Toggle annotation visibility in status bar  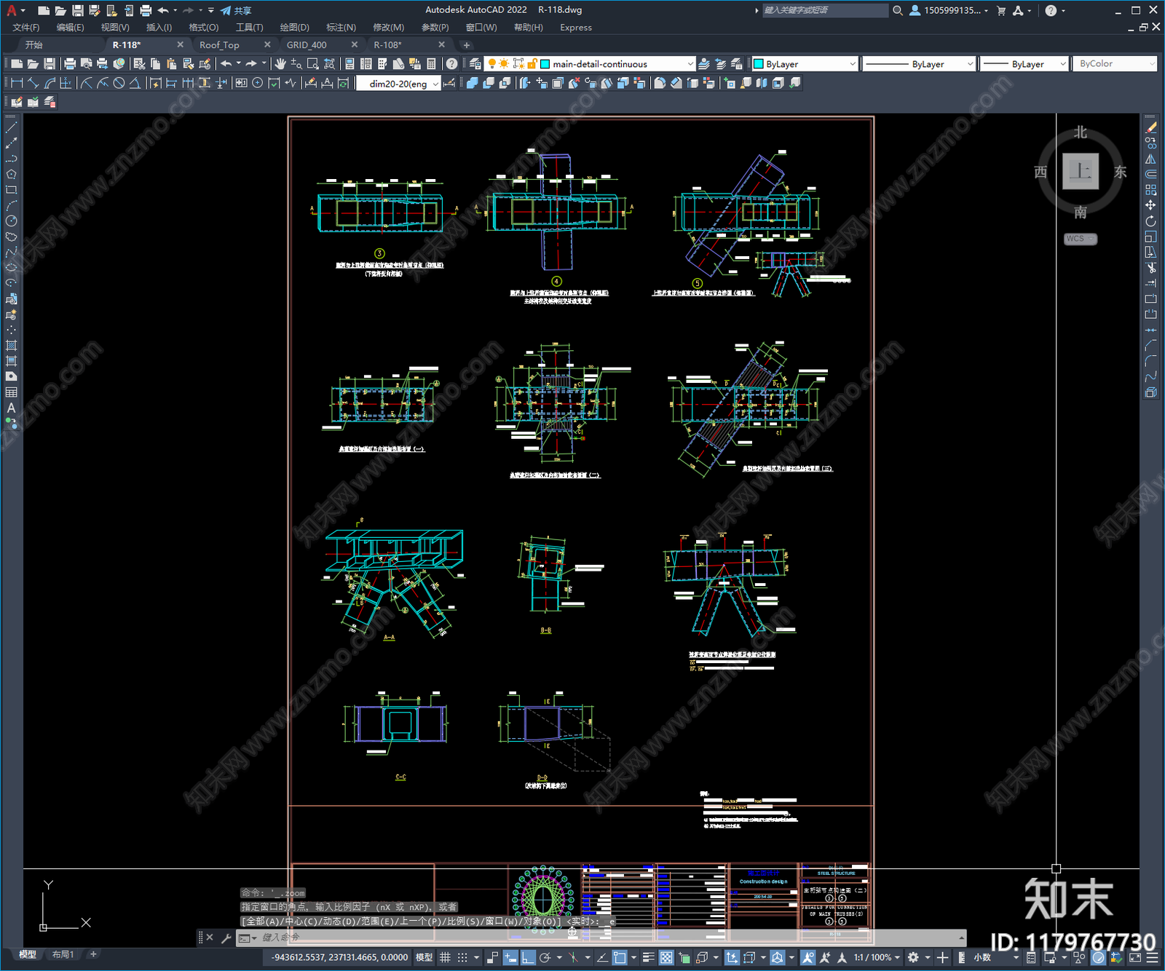(x=808, y=957)
